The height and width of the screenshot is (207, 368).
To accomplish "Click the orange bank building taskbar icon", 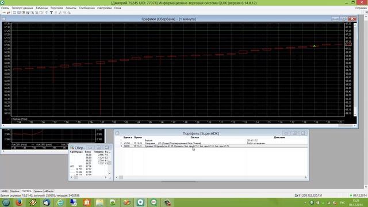I will point(87,202).
